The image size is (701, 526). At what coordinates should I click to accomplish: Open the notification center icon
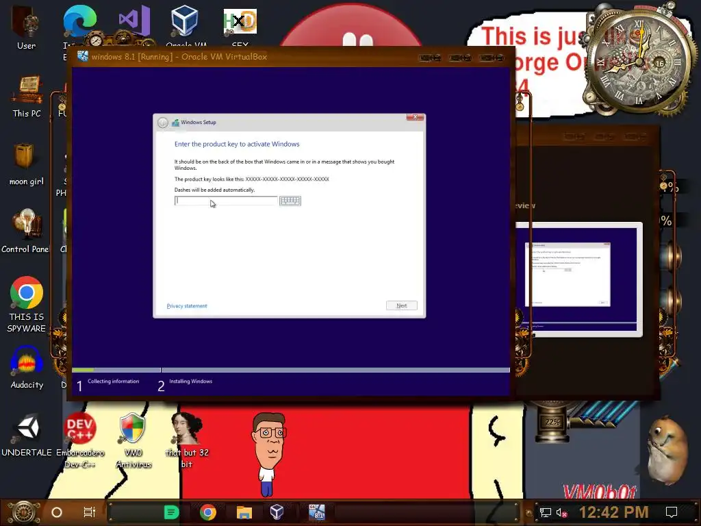(672, 512)
